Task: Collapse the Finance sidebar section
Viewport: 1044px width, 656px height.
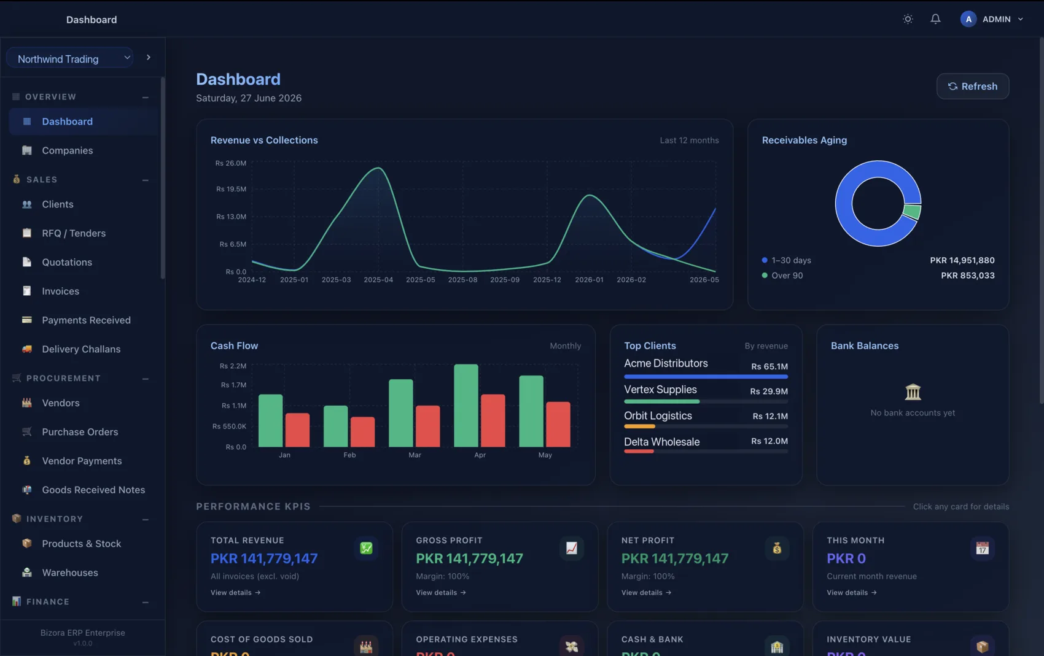Action: pos(146,602)
